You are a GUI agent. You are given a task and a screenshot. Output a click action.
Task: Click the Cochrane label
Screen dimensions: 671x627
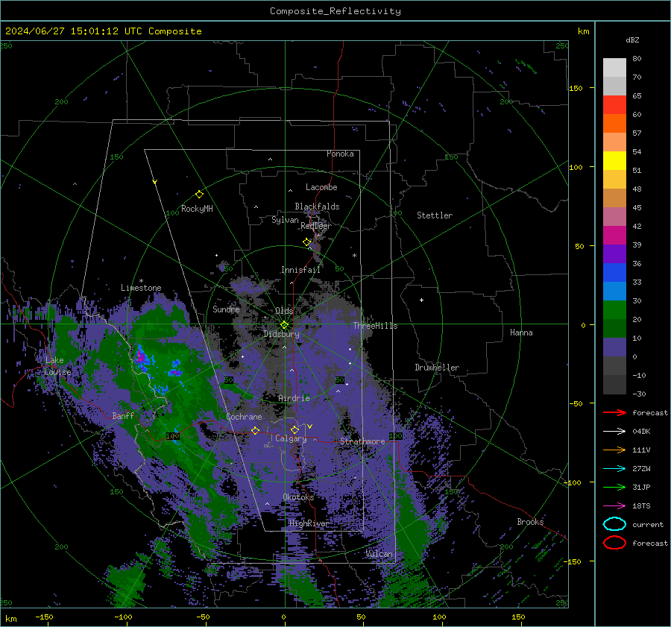[x=244, y=417]
